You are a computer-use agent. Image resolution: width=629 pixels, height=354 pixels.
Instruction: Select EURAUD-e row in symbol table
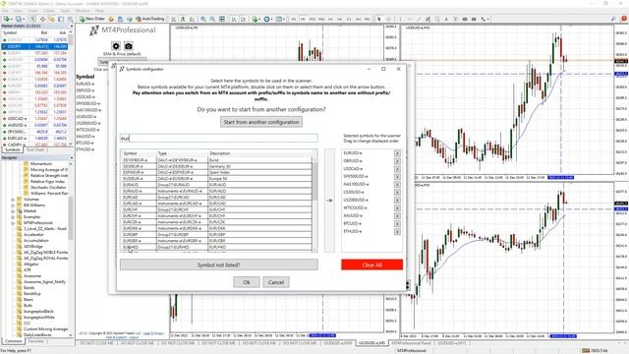216,191
